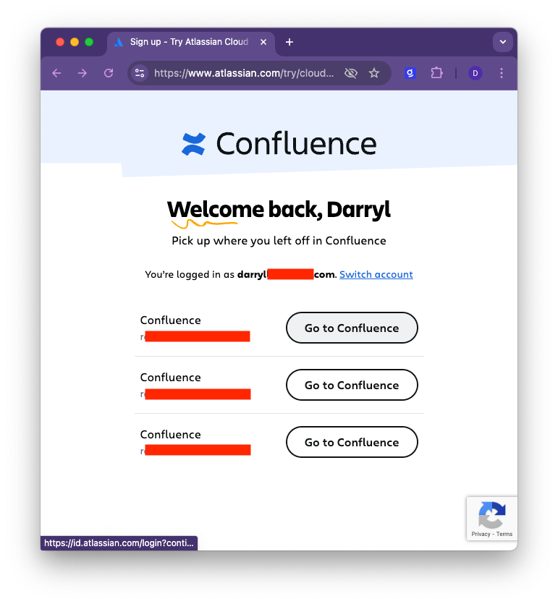
Task: Open the Chrome three-dot menu
Action: 502,73
